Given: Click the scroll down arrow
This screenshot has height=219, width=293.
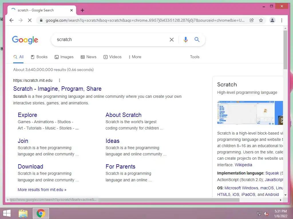Looking at the screenshot, I should pos(285,195).
